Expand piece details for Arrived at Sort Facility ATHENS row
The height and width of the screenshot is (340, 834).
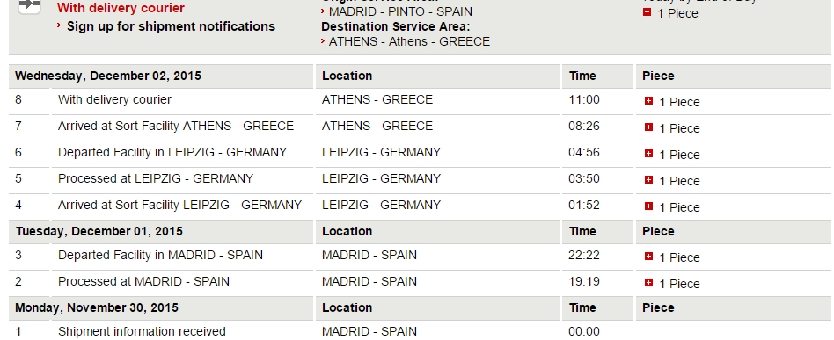pos(648,127)
